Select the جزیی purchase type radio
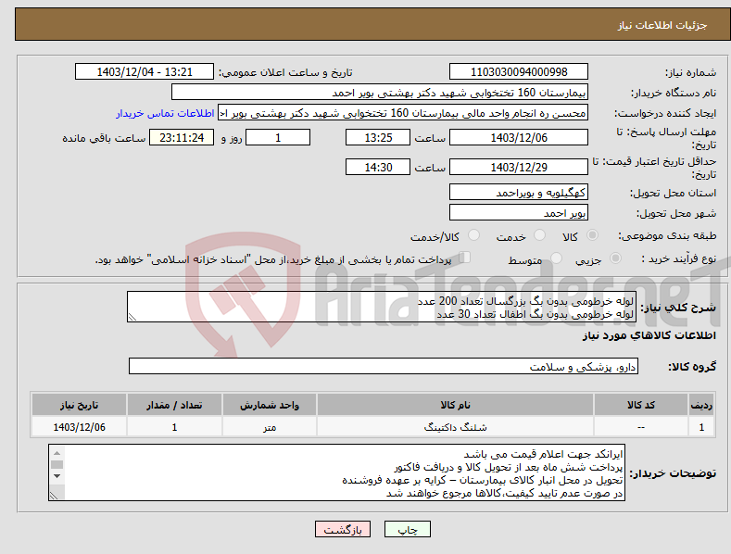Screen dimensions: 731x554 click(x=615, y=258)
